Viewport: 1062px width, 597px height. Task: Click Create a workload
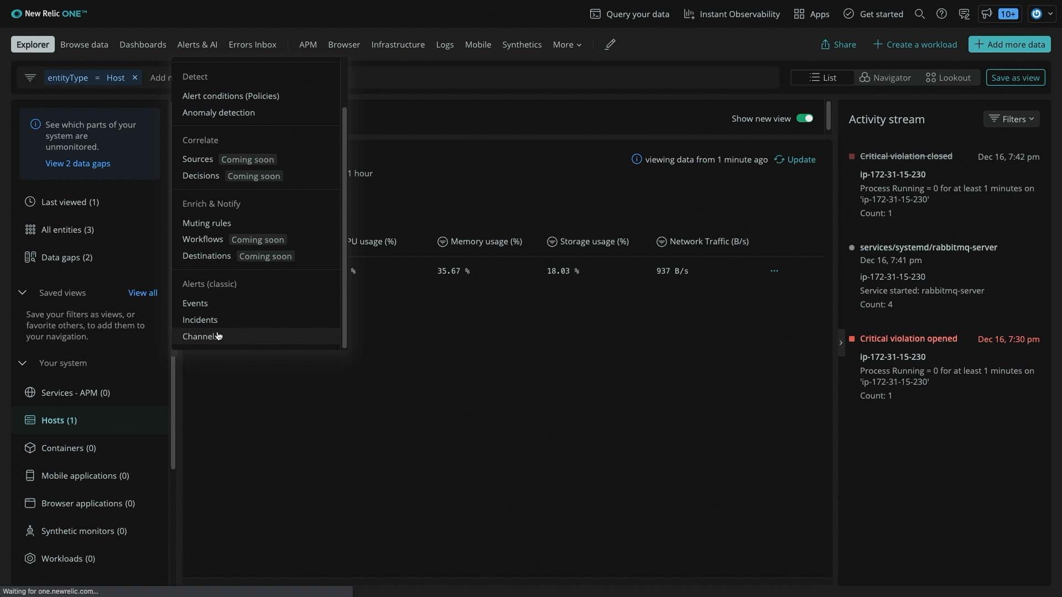coord(915,44)
